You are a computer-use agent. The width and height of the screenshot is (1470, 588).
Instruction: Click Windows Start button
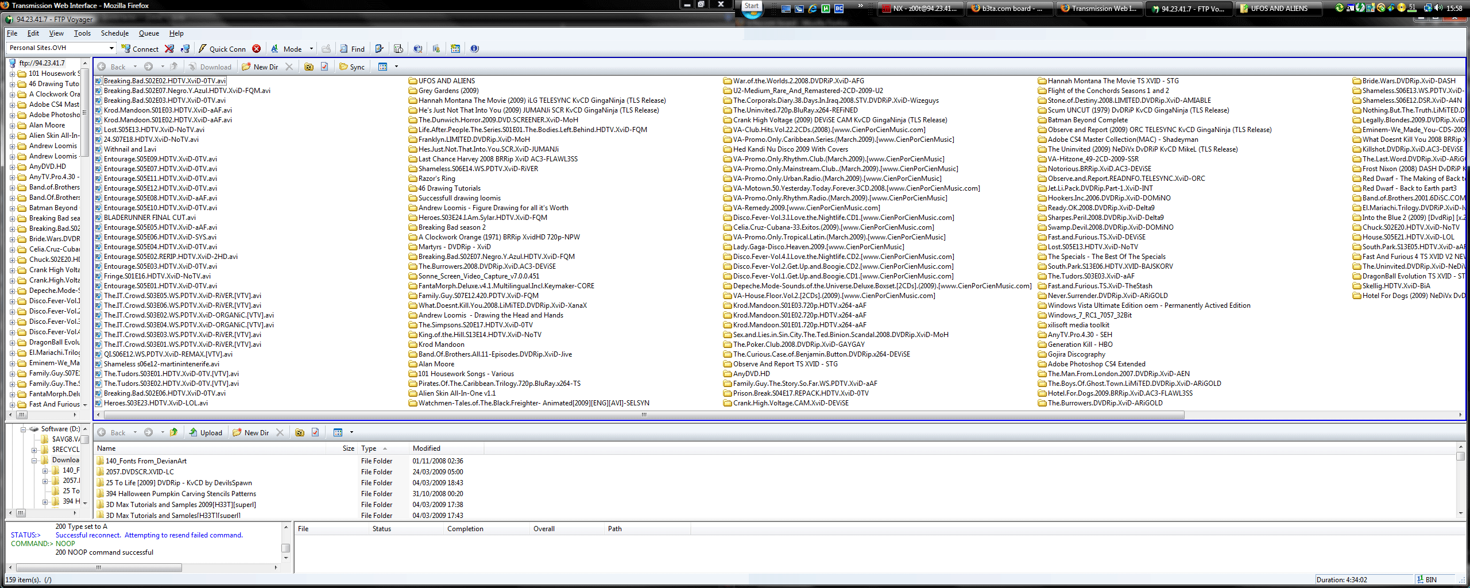tap(752, 8)
